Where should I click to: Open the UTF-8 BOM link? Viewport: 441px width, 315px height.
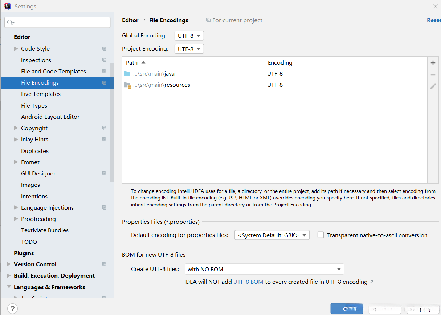pos(248,282)
